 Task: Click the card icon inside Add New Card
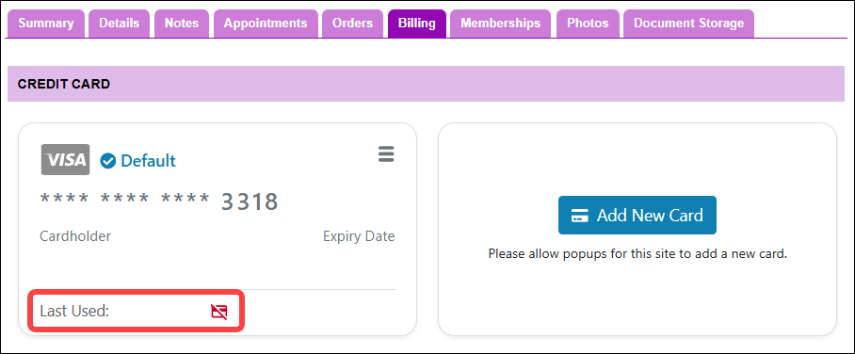point(579,216)
